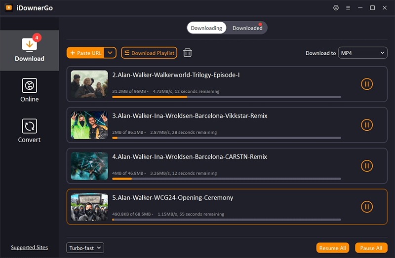Viewport: 395px width, 258px height.
Task: Select title 5.Alan-Walker-WCG24-Opening-Ceremony
Action: 172,198
